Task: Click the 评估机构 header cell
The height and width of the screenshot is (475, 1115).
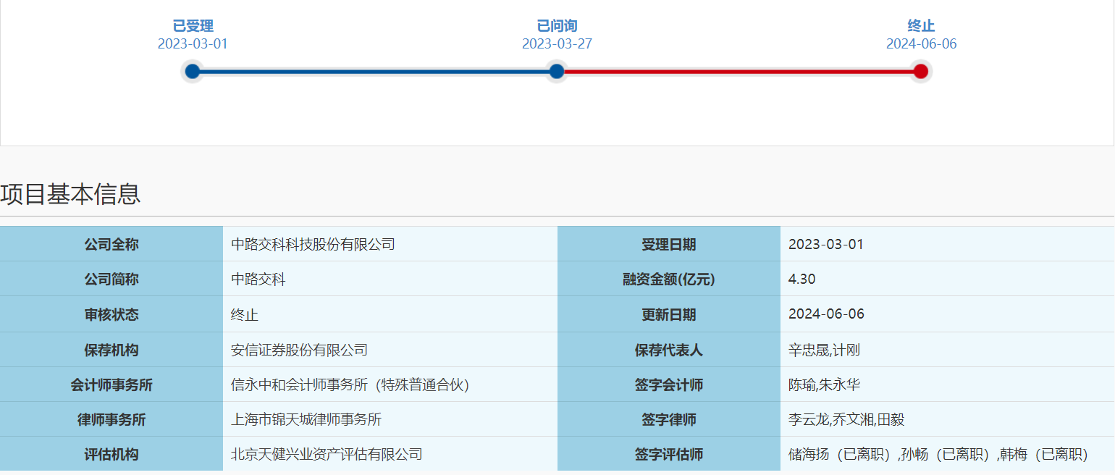Action: coord(111,454)
